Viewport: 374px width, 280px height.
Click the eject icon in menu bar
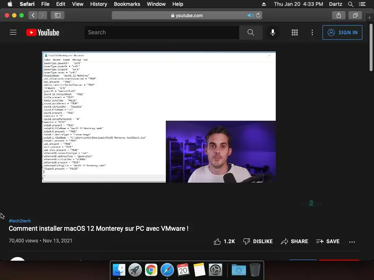coord(264,4)
